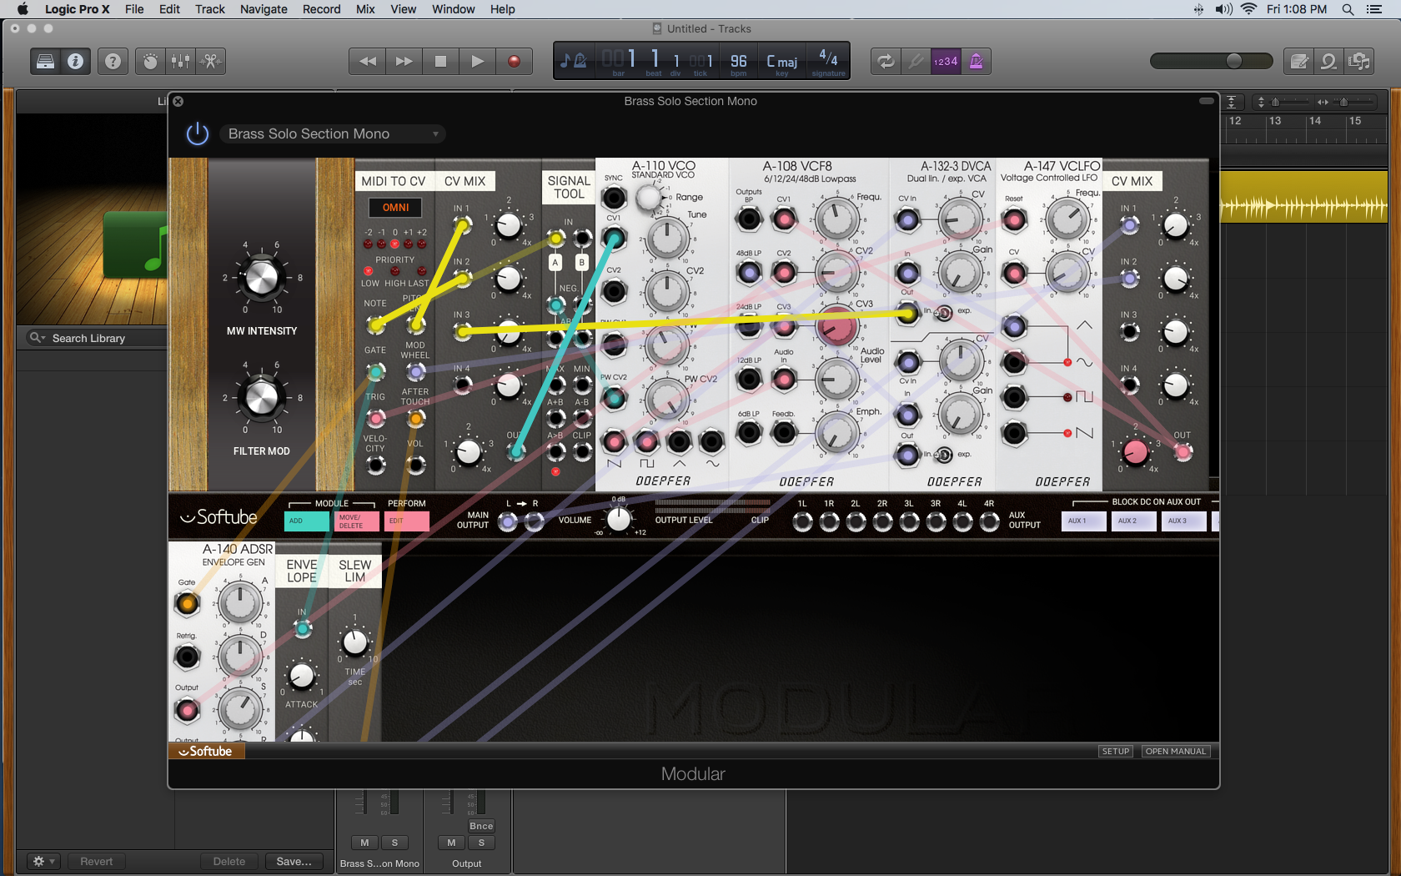This screenshot has height=876, width=1401.
Task: Open the Quick Help question mark
Action: click(113, 61)
